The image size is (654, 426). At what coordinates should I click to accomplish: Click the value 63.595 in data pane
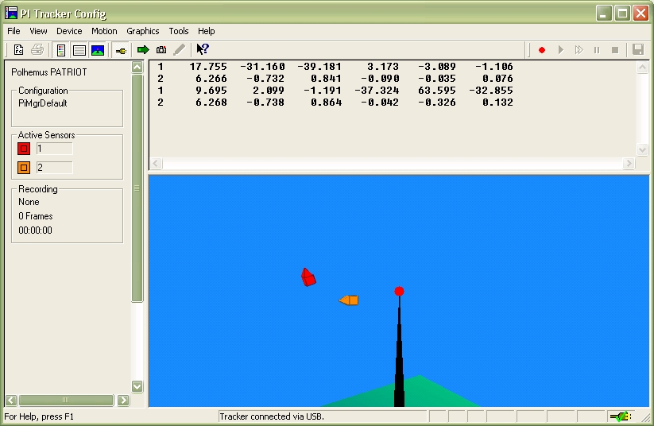pyautogui.click(x=437, y=91)
